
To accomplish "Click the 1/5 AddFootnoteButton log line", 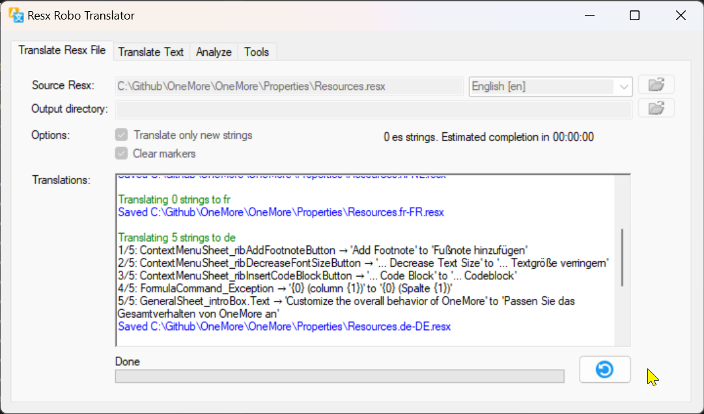I will tap(322, 250).
